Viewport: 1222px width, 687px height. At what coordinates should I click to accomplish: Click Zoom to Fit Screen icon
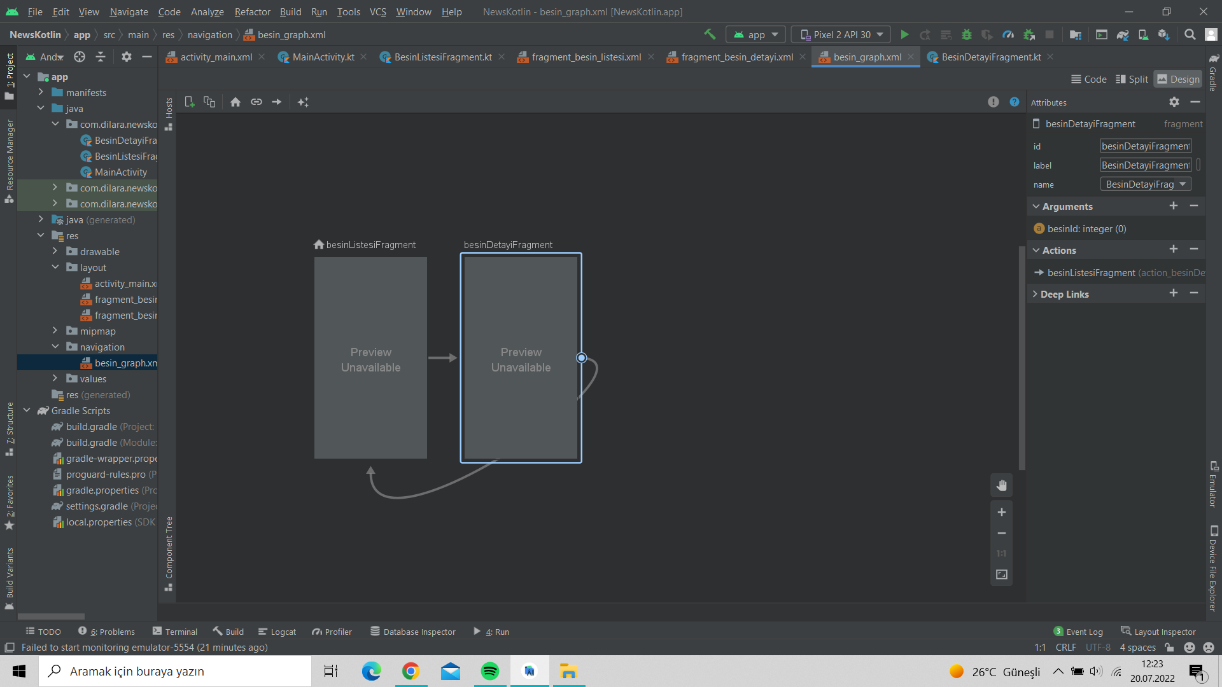1001,574
